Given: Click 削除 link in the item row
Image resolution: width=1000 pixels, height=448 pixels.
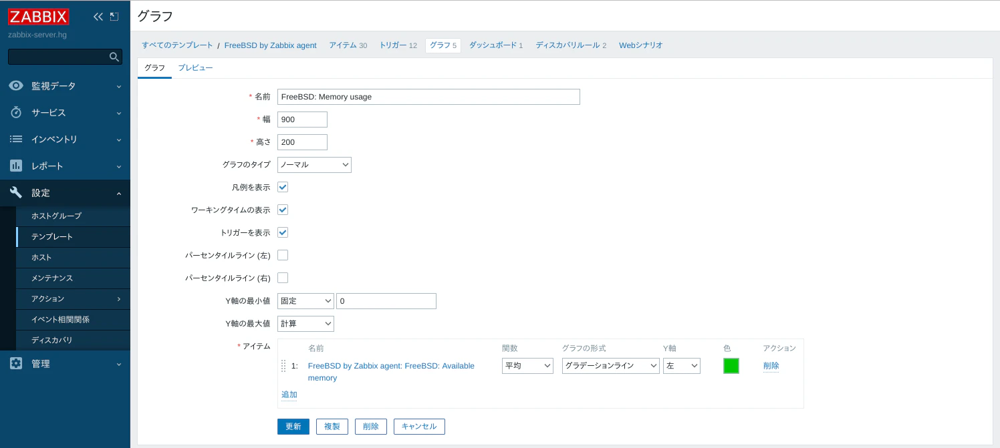Looking at the screenshot, I should (771, 366).
